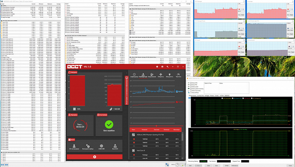
Task: Click AIDA64 CPUID button
Action: click(x=227, y=165)
